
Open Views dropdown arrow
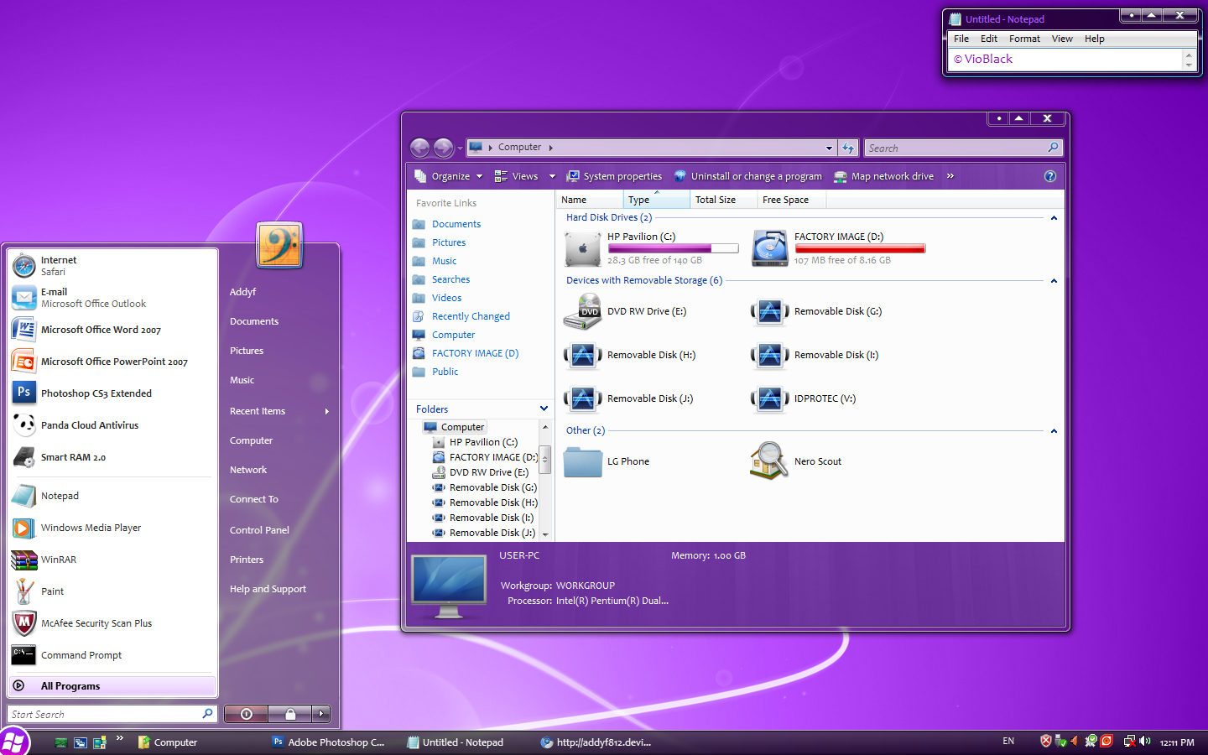pyautogui.click(x=552, y=176)
